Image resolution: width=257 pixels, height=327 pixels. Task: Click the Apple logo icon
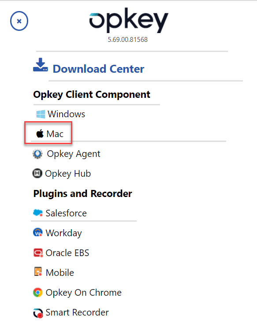click(40, 134)
